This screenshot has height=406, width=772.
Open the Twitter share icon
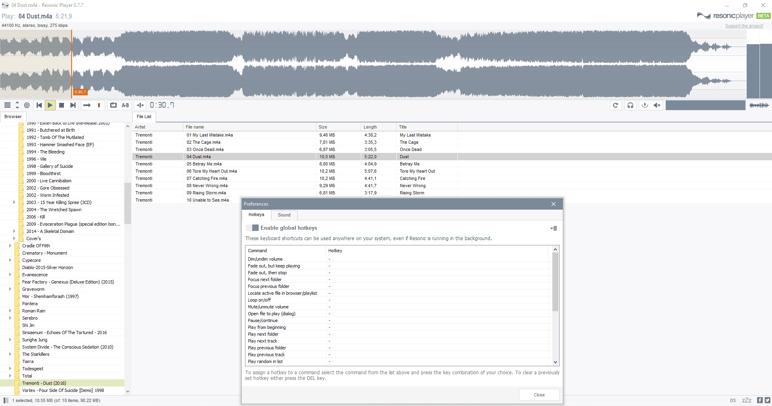coord(767,400)
